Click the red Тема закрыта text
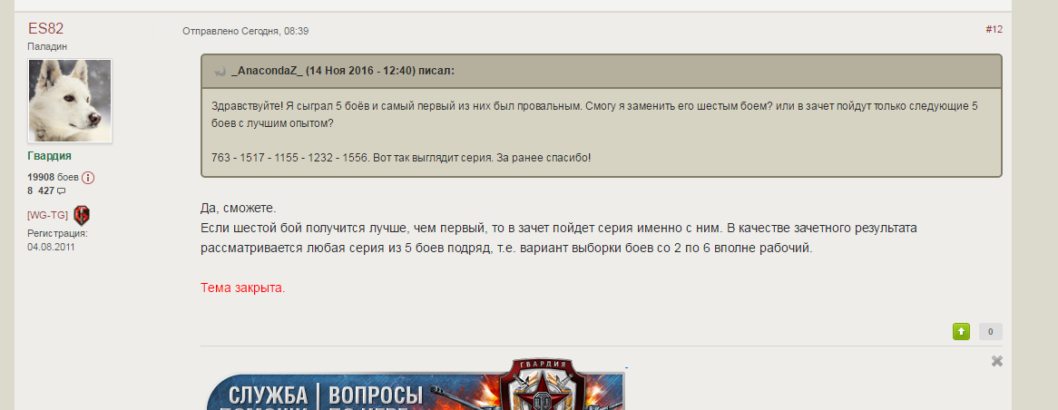 243,288
